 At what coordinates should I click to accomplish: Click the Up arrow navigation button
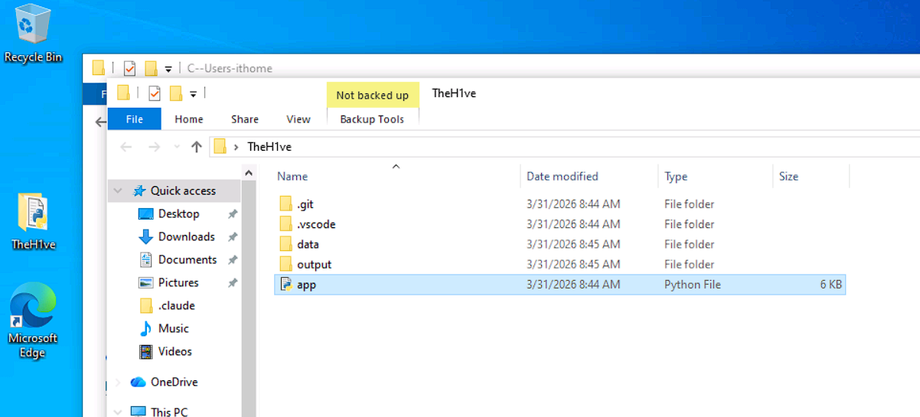tap(197, 147)
